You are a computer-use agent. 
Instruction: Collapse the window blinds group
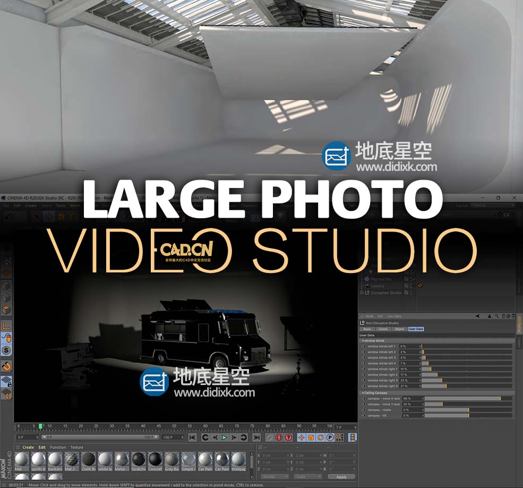[x=363, y=341]
